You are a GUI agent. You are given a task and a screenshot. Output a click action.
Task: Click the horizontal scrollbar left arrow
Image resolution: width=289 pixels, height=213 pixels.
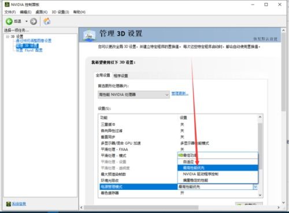81,208
